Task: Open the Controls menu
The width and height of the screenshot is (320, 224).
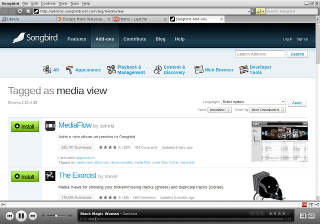Action: pos(48,3)
